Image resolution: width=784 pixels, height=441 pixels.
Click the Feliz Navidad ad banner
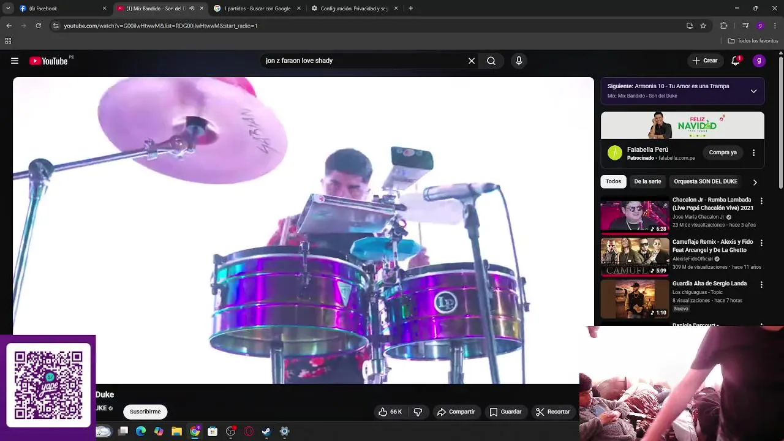682,126
